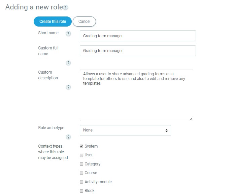Click help icon beside Adding a new role heading
The image size is (234, 194).
coord(66,8)
